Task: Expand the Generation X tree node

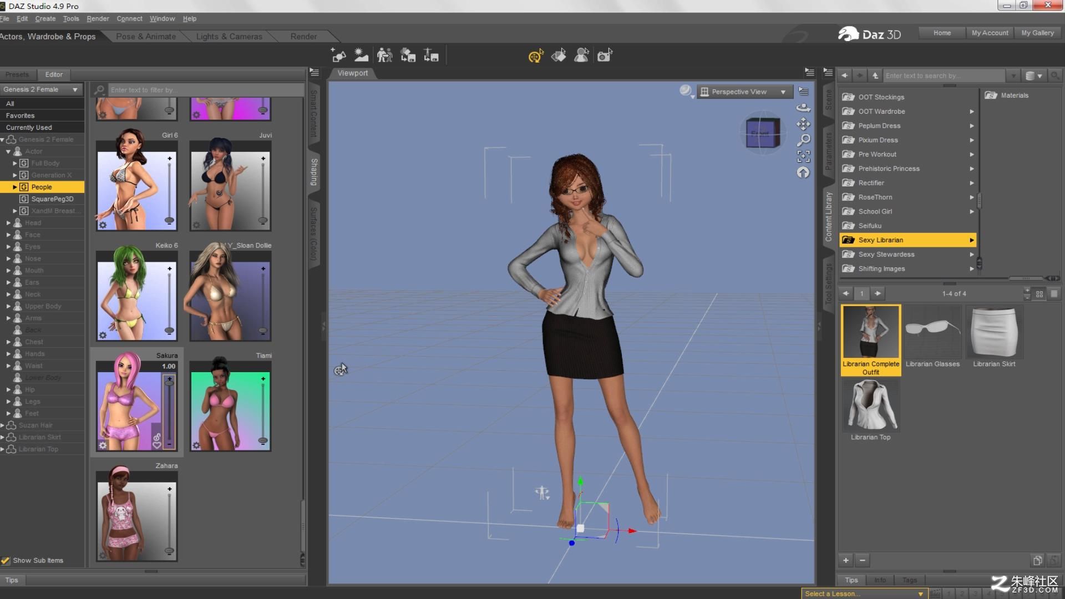Action: point(15,175)
